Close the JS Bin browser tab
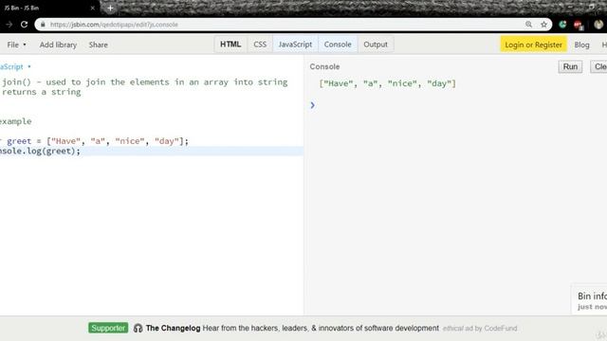This screenshot has height=341, width=607. click(x=93, y=8)
